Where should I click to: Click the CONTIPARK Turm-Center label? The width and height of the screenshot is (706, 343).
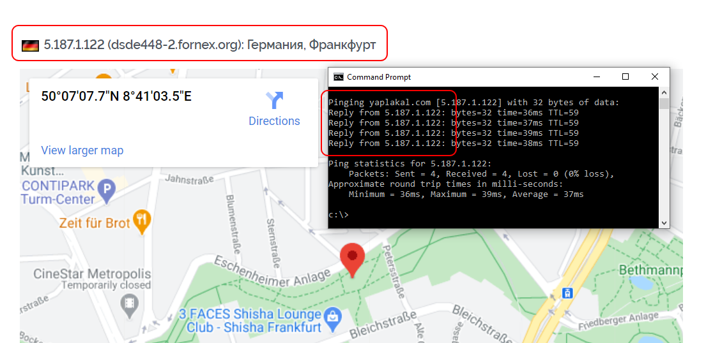[58, 193]
